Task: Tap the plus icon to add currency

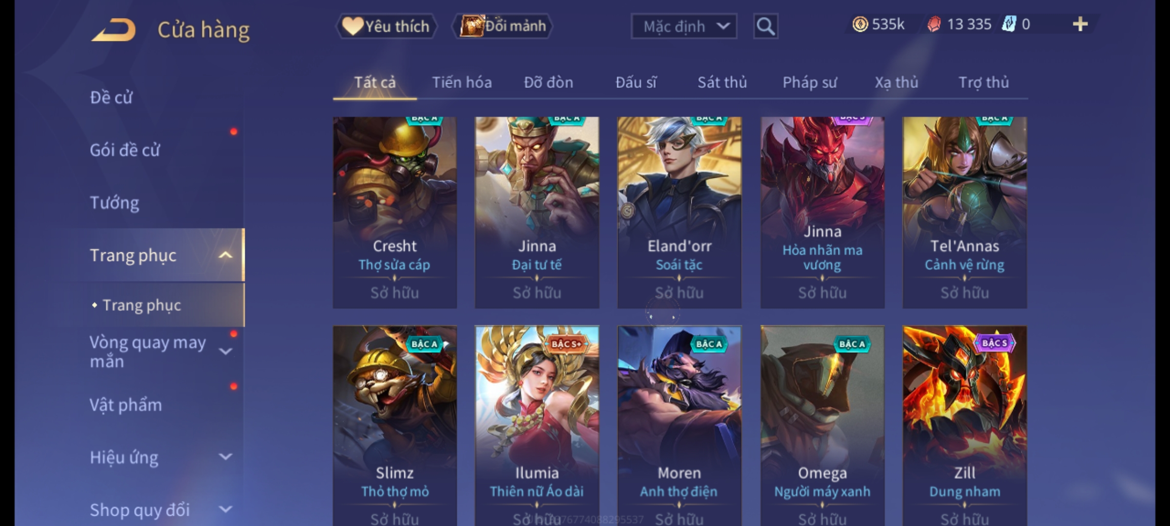Action: (1080, 24)
